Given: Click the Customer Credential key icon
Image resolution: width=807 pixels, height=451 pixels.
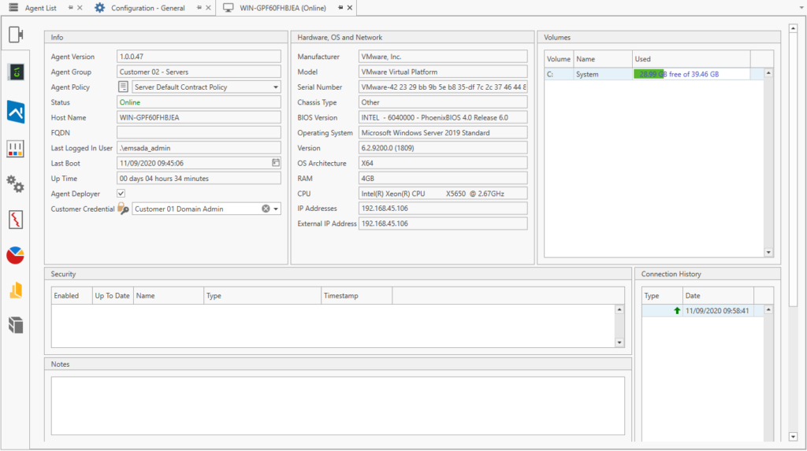Looking at the screenshot, I should pos(123,209).
